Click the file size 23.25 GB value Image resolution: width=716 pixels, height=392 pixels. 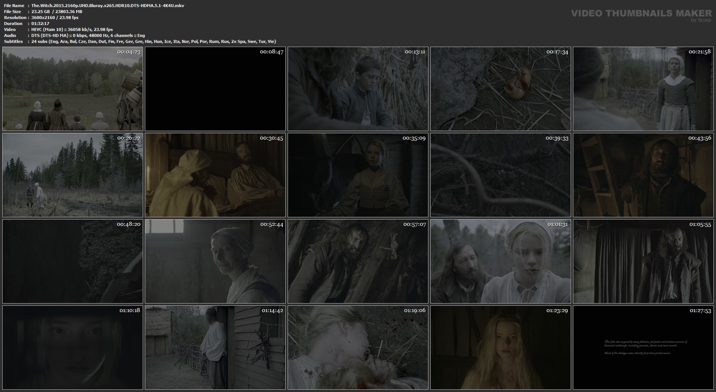tap(57, 12)
